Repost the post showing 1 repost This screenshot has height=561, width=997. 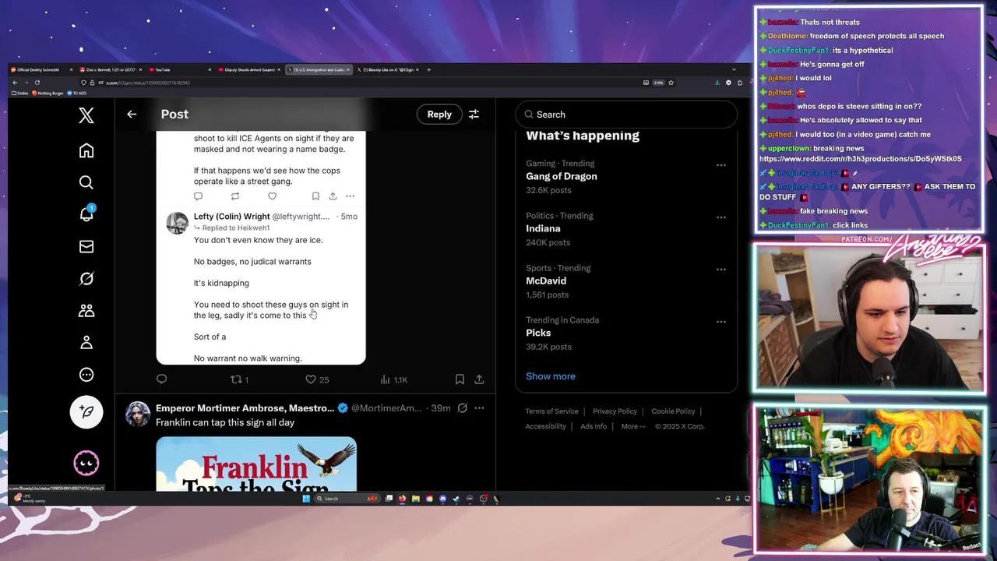tap(239, 379)
